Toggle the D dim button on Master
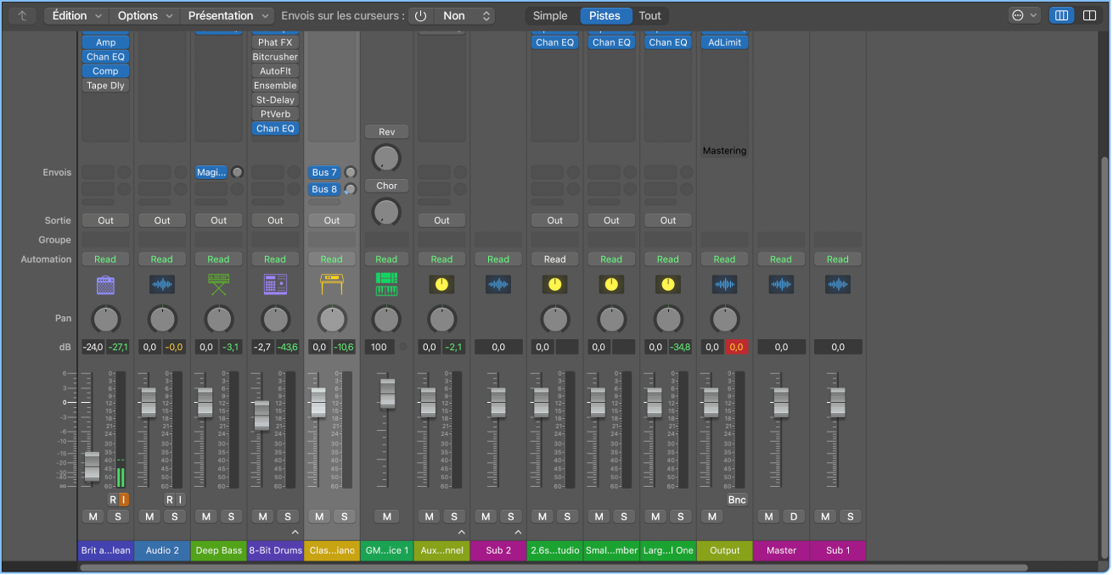This screenshot has height=575, width=1113. point(794,516)
